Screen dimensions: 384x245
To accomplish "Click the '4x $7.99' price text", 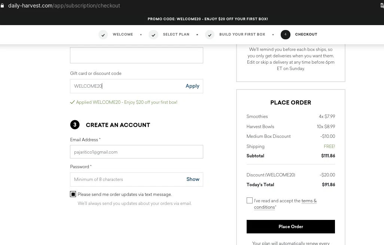I will pyautogui.click(x=327, y=117).
